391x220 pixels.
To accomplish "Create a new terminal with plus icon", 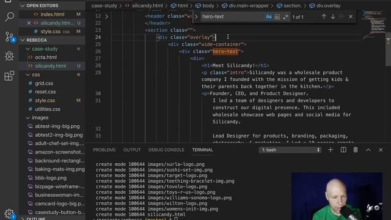I will [331, 150].
